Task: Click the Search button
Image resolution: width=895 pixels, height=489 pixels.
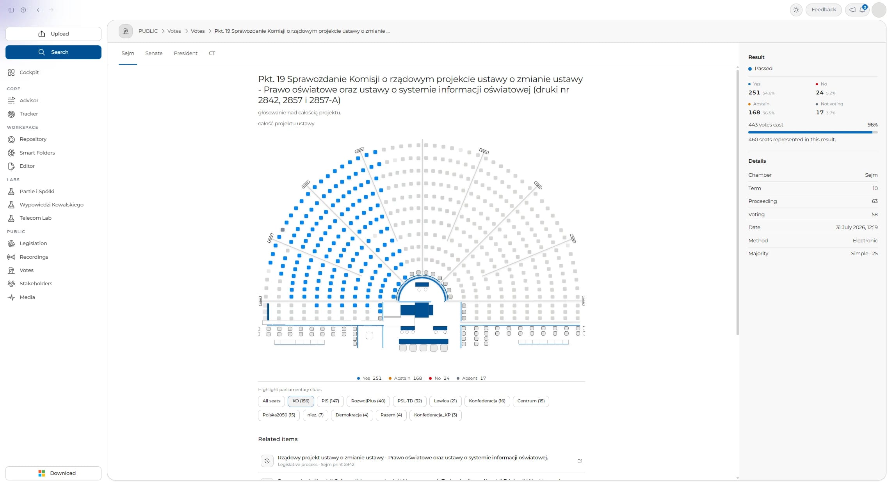Action: click(x=53, y=52)
